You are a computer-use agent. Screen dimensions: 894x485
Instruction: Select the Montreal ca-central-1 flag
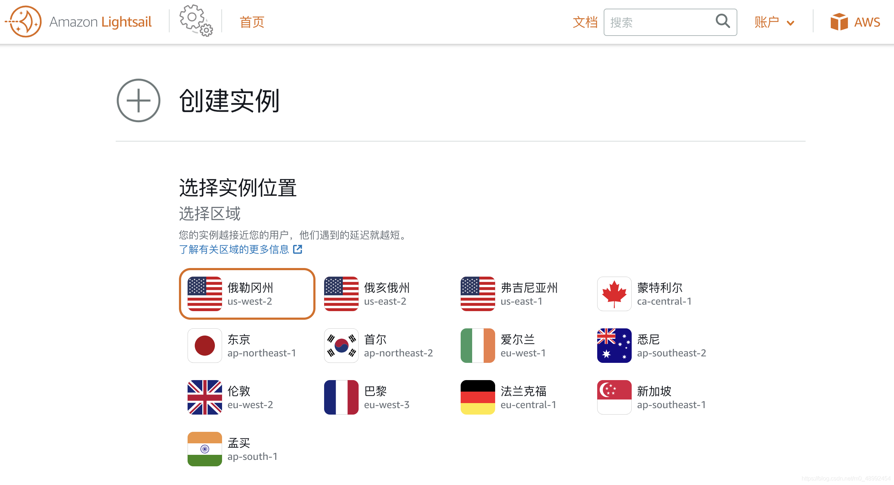click(614, 294)
